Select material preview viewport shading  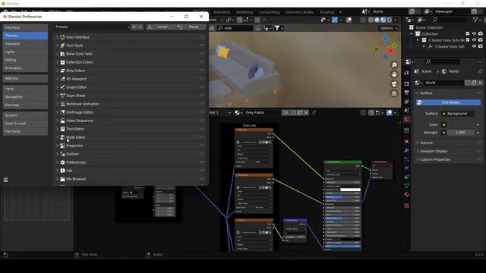(383, 20)
